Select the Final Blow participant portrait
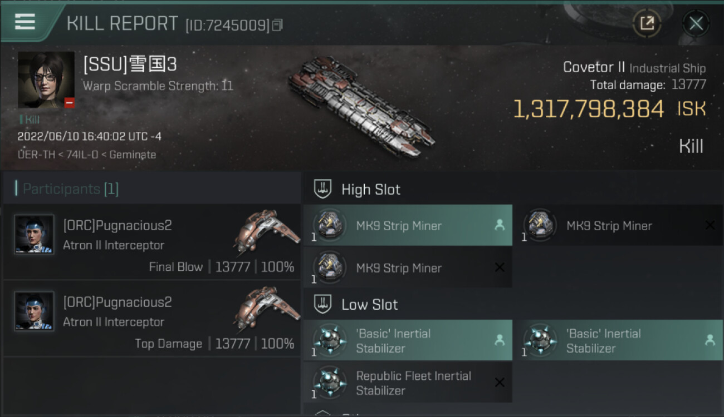The image size is (724, 417). tap(34, 235)
